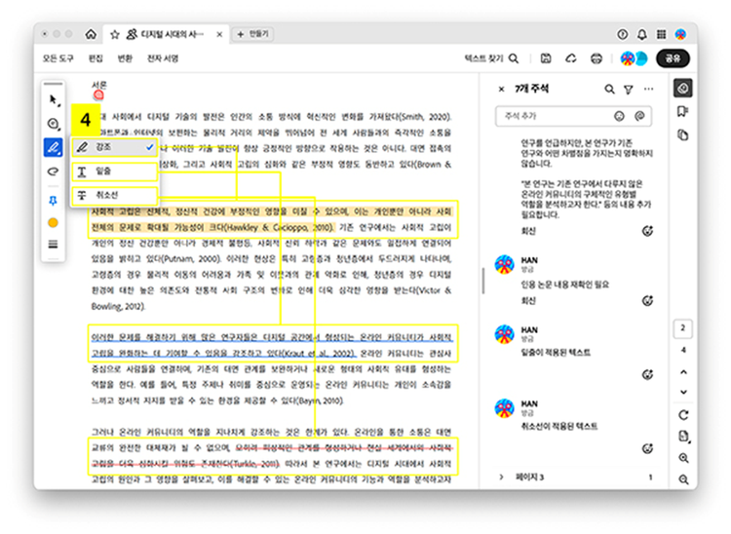This screenshot has width=731, height=534.
Task: Choose 밑줄 underline option
Action: click(x=115, y=172)
